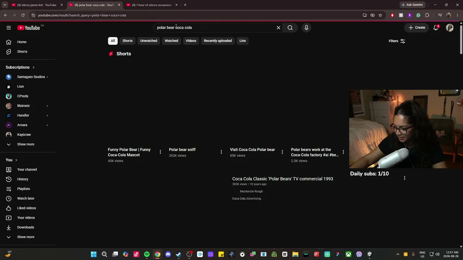Show hidden system tray icons
Screen dimensions: 463x260
click(x=398, y=255)
